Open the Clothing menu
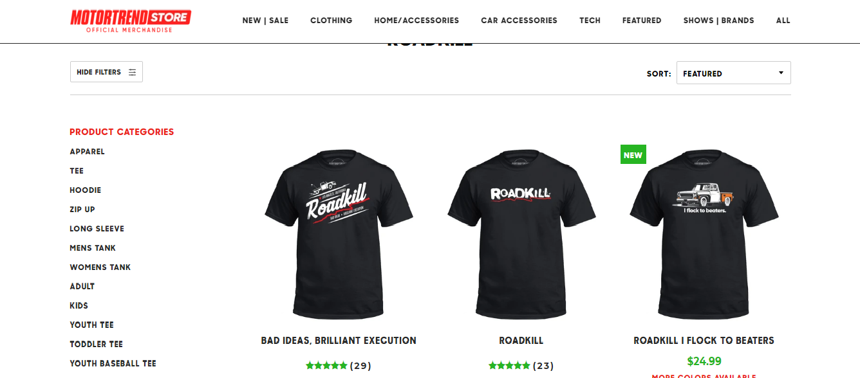Viewport: 860px width, 378px height. [x=331, y=21]
